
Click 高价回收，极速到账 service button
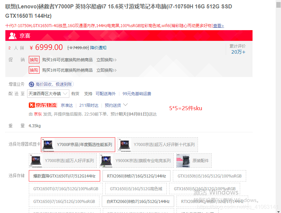tap(51, 84)
